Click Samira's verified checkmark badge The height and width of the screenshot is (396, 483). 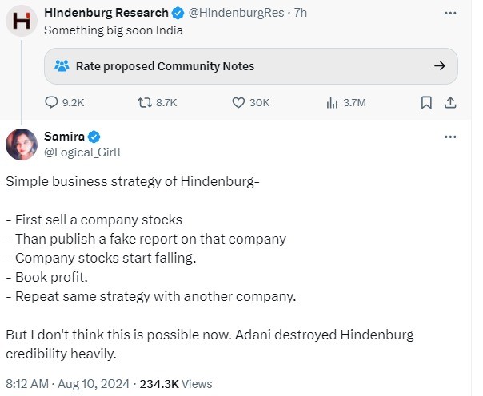(x=93, y=137)
